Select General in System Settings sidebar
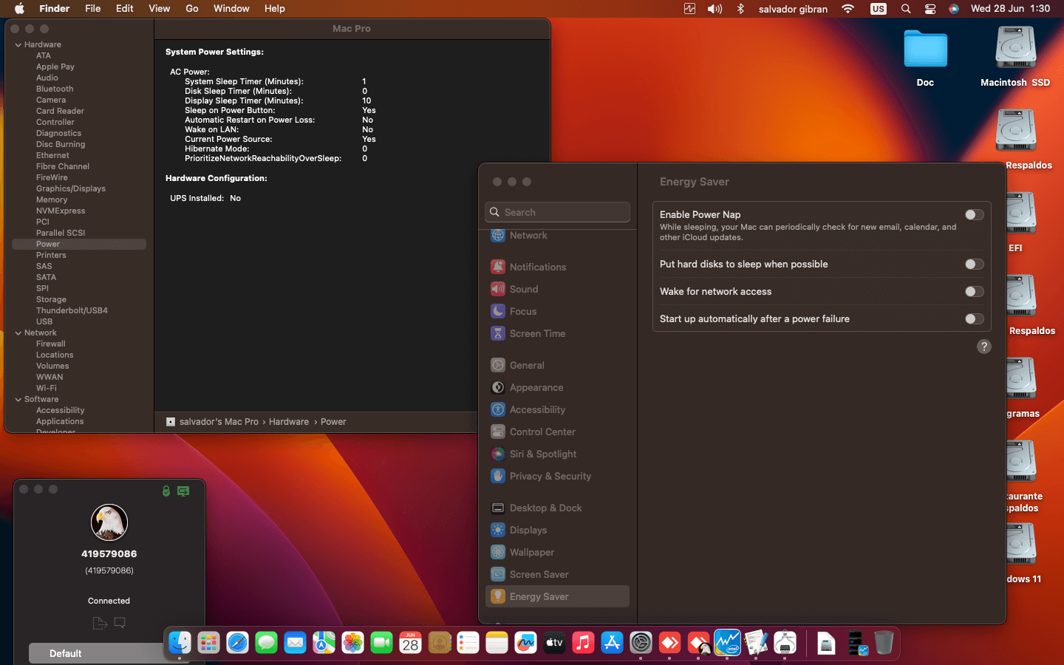Image resolution: width=1064 pixels, height=665 pixels. tap(558, 365)
